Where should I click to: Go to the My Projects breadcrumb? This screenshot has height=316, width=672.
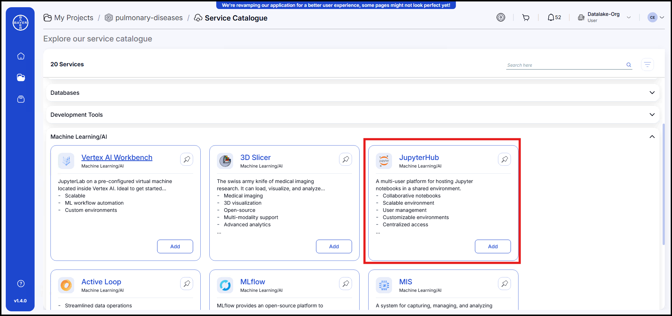click(74, 18)
